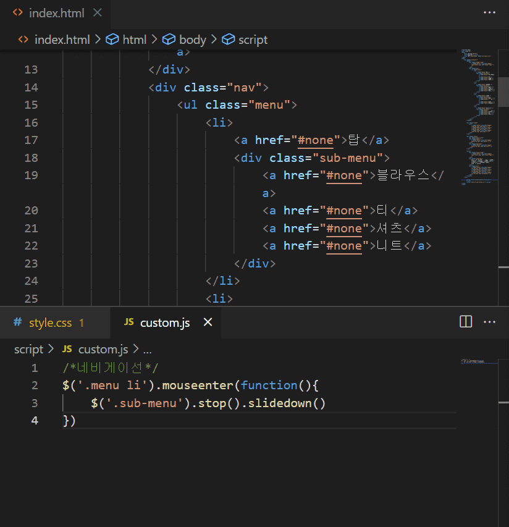Open More Actions menu in top editor
This screenshot has height=527, width=509.
pos(489,12)
